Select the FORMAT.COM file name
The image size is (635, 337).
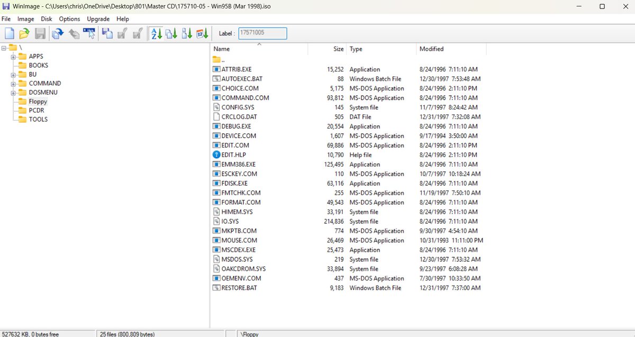point(241,202)
